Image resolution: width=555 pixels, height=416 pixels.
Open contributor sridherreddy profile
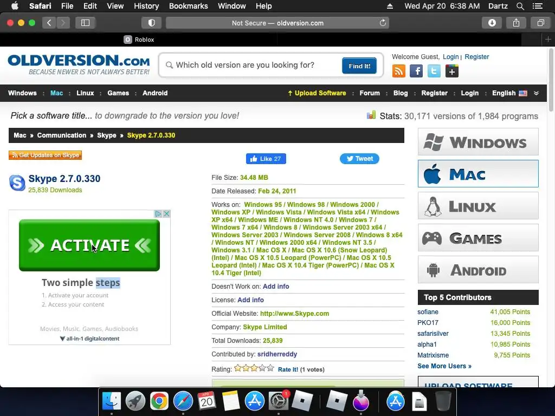point(277,354)
